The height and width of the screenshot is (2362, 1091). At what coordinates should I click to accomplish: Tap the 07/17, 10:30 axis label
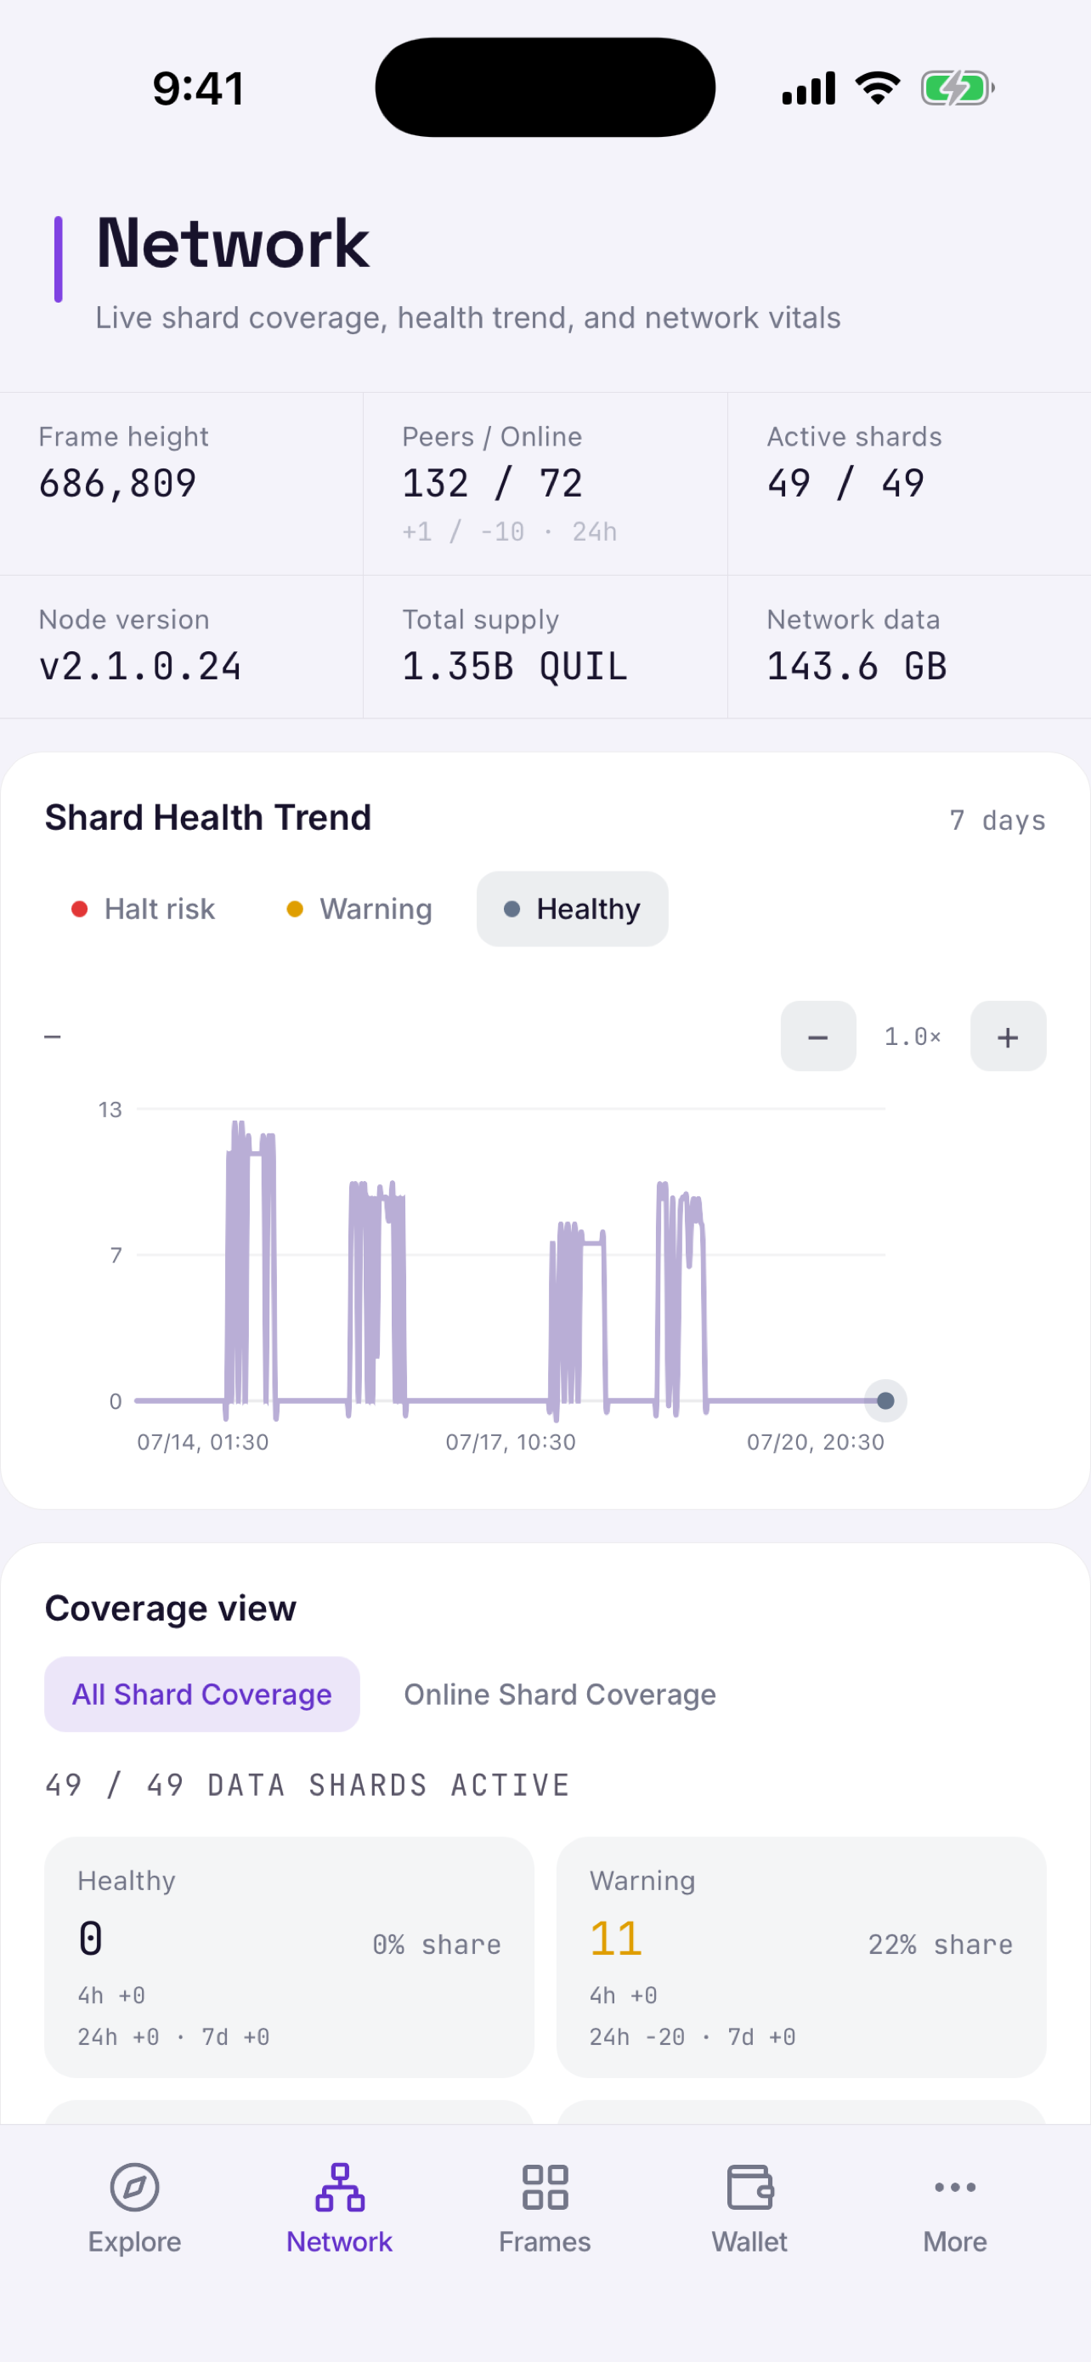click(x=510, y=1442)
